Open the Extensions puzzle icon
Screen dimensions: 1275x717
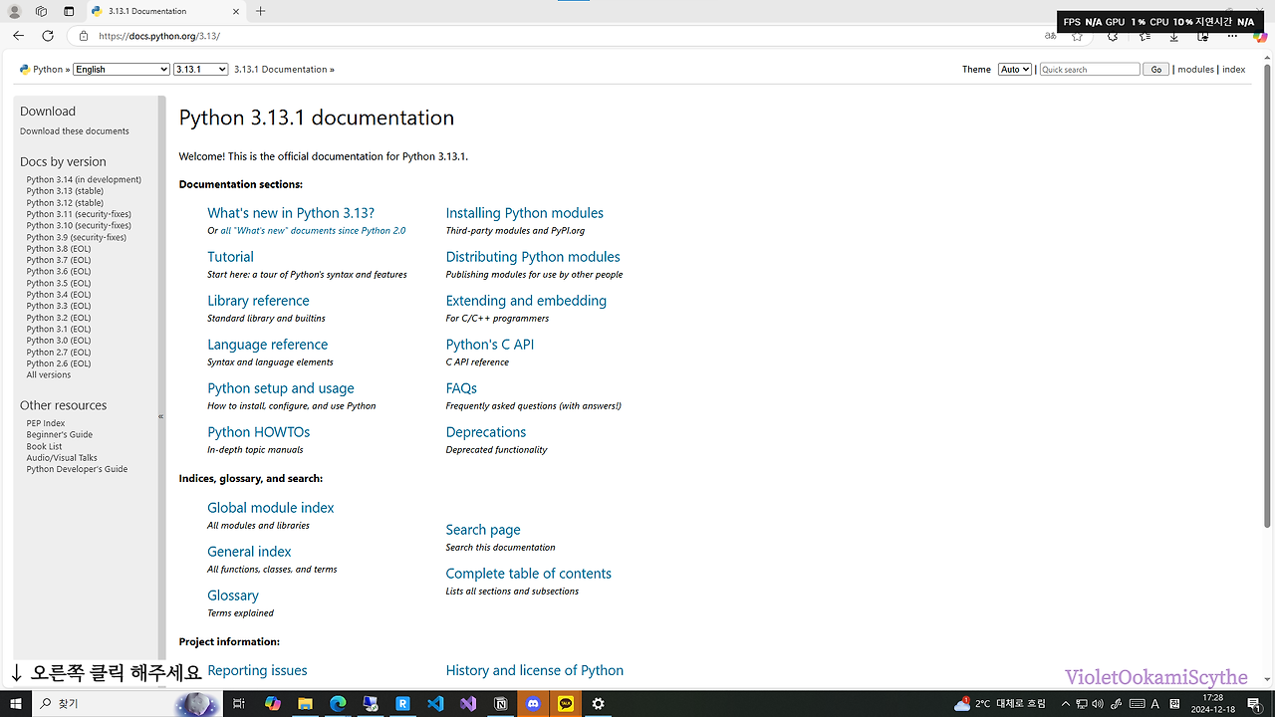[x=1113, y=36]
